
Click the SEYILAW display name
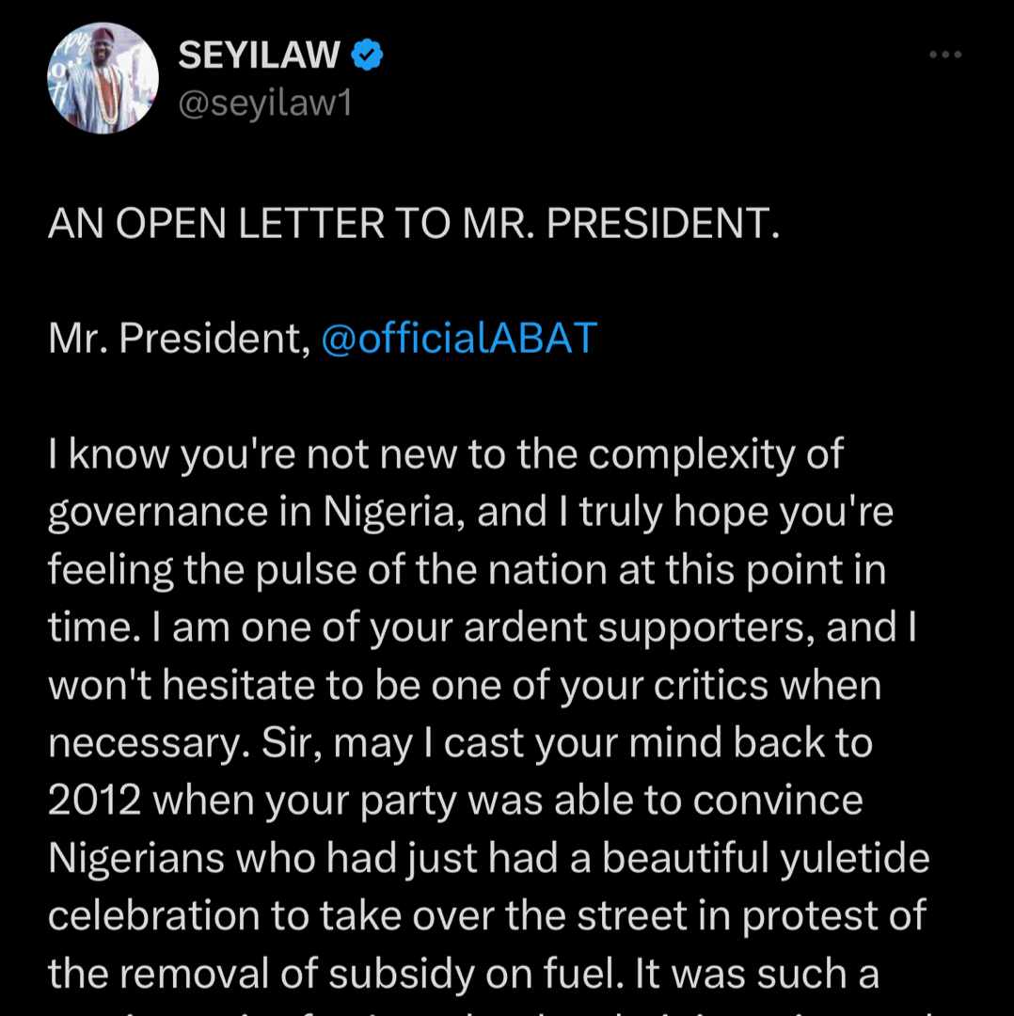click(259, 56)
